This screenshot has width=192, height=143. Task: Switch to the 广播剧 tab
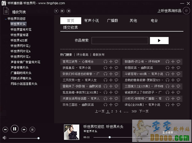(112, 21)
